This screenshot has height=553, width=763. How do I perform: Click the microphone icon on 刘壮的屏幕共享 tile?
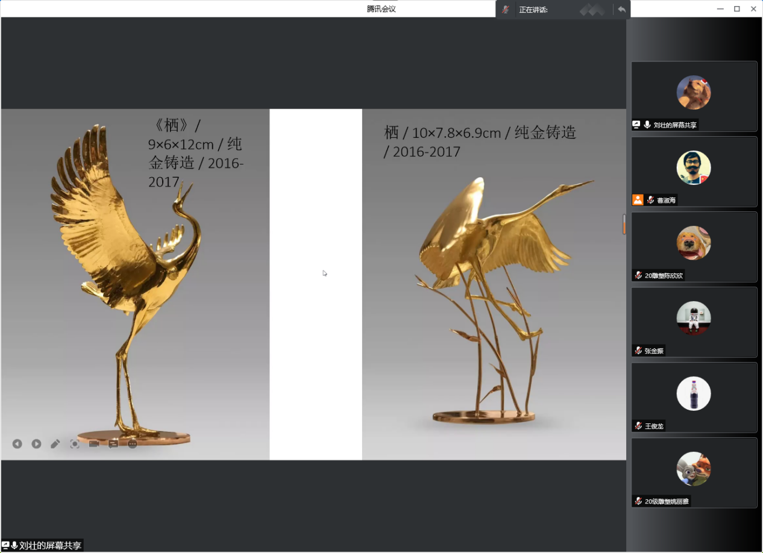click(x=647, y=125)
